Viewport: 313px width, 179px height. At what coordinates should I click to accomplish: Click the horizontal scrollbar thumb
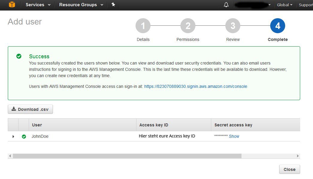[x=127, y=156]
